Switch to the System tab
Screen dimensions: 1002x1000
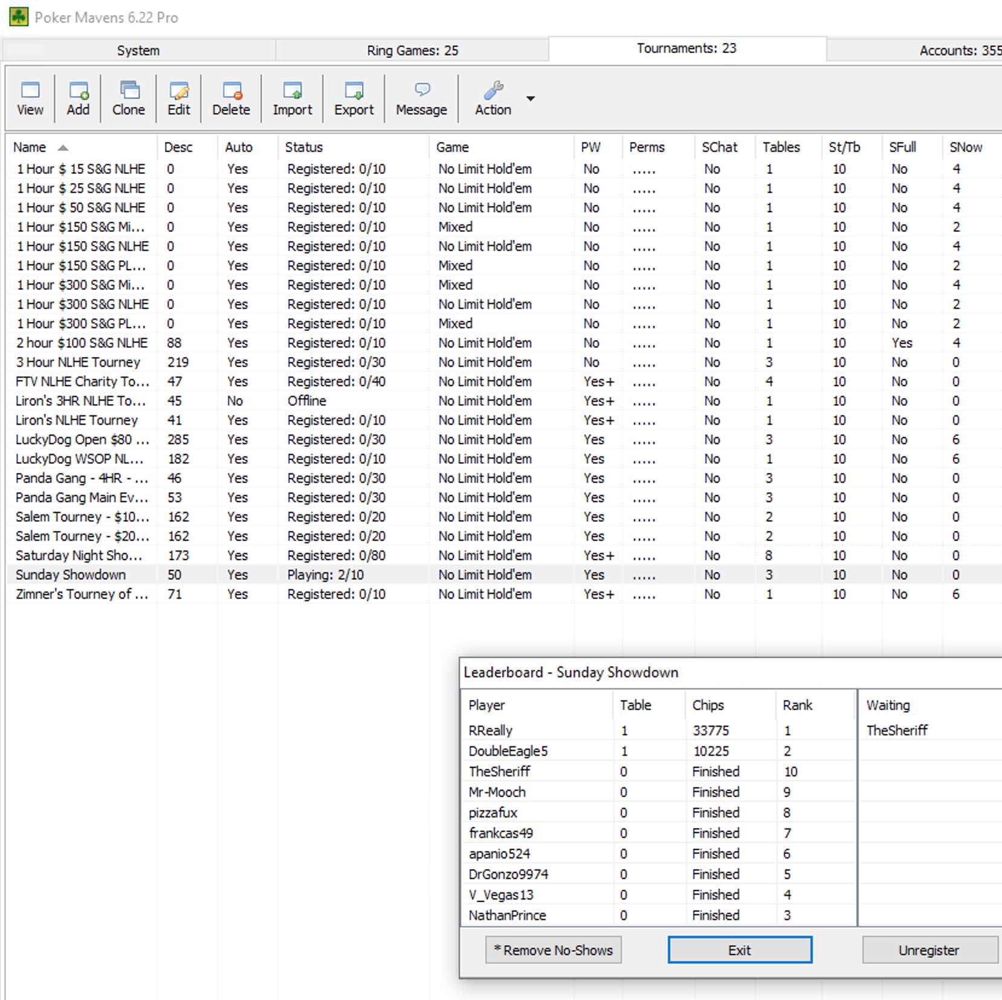pos(138,51)
